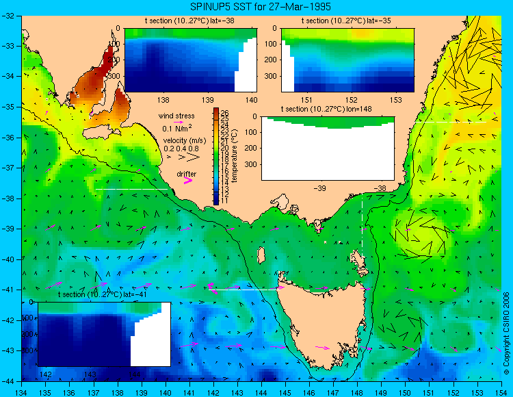Click the magenta wind stress legend arrow
Screen dimensions: 513x397
(178, 122)
